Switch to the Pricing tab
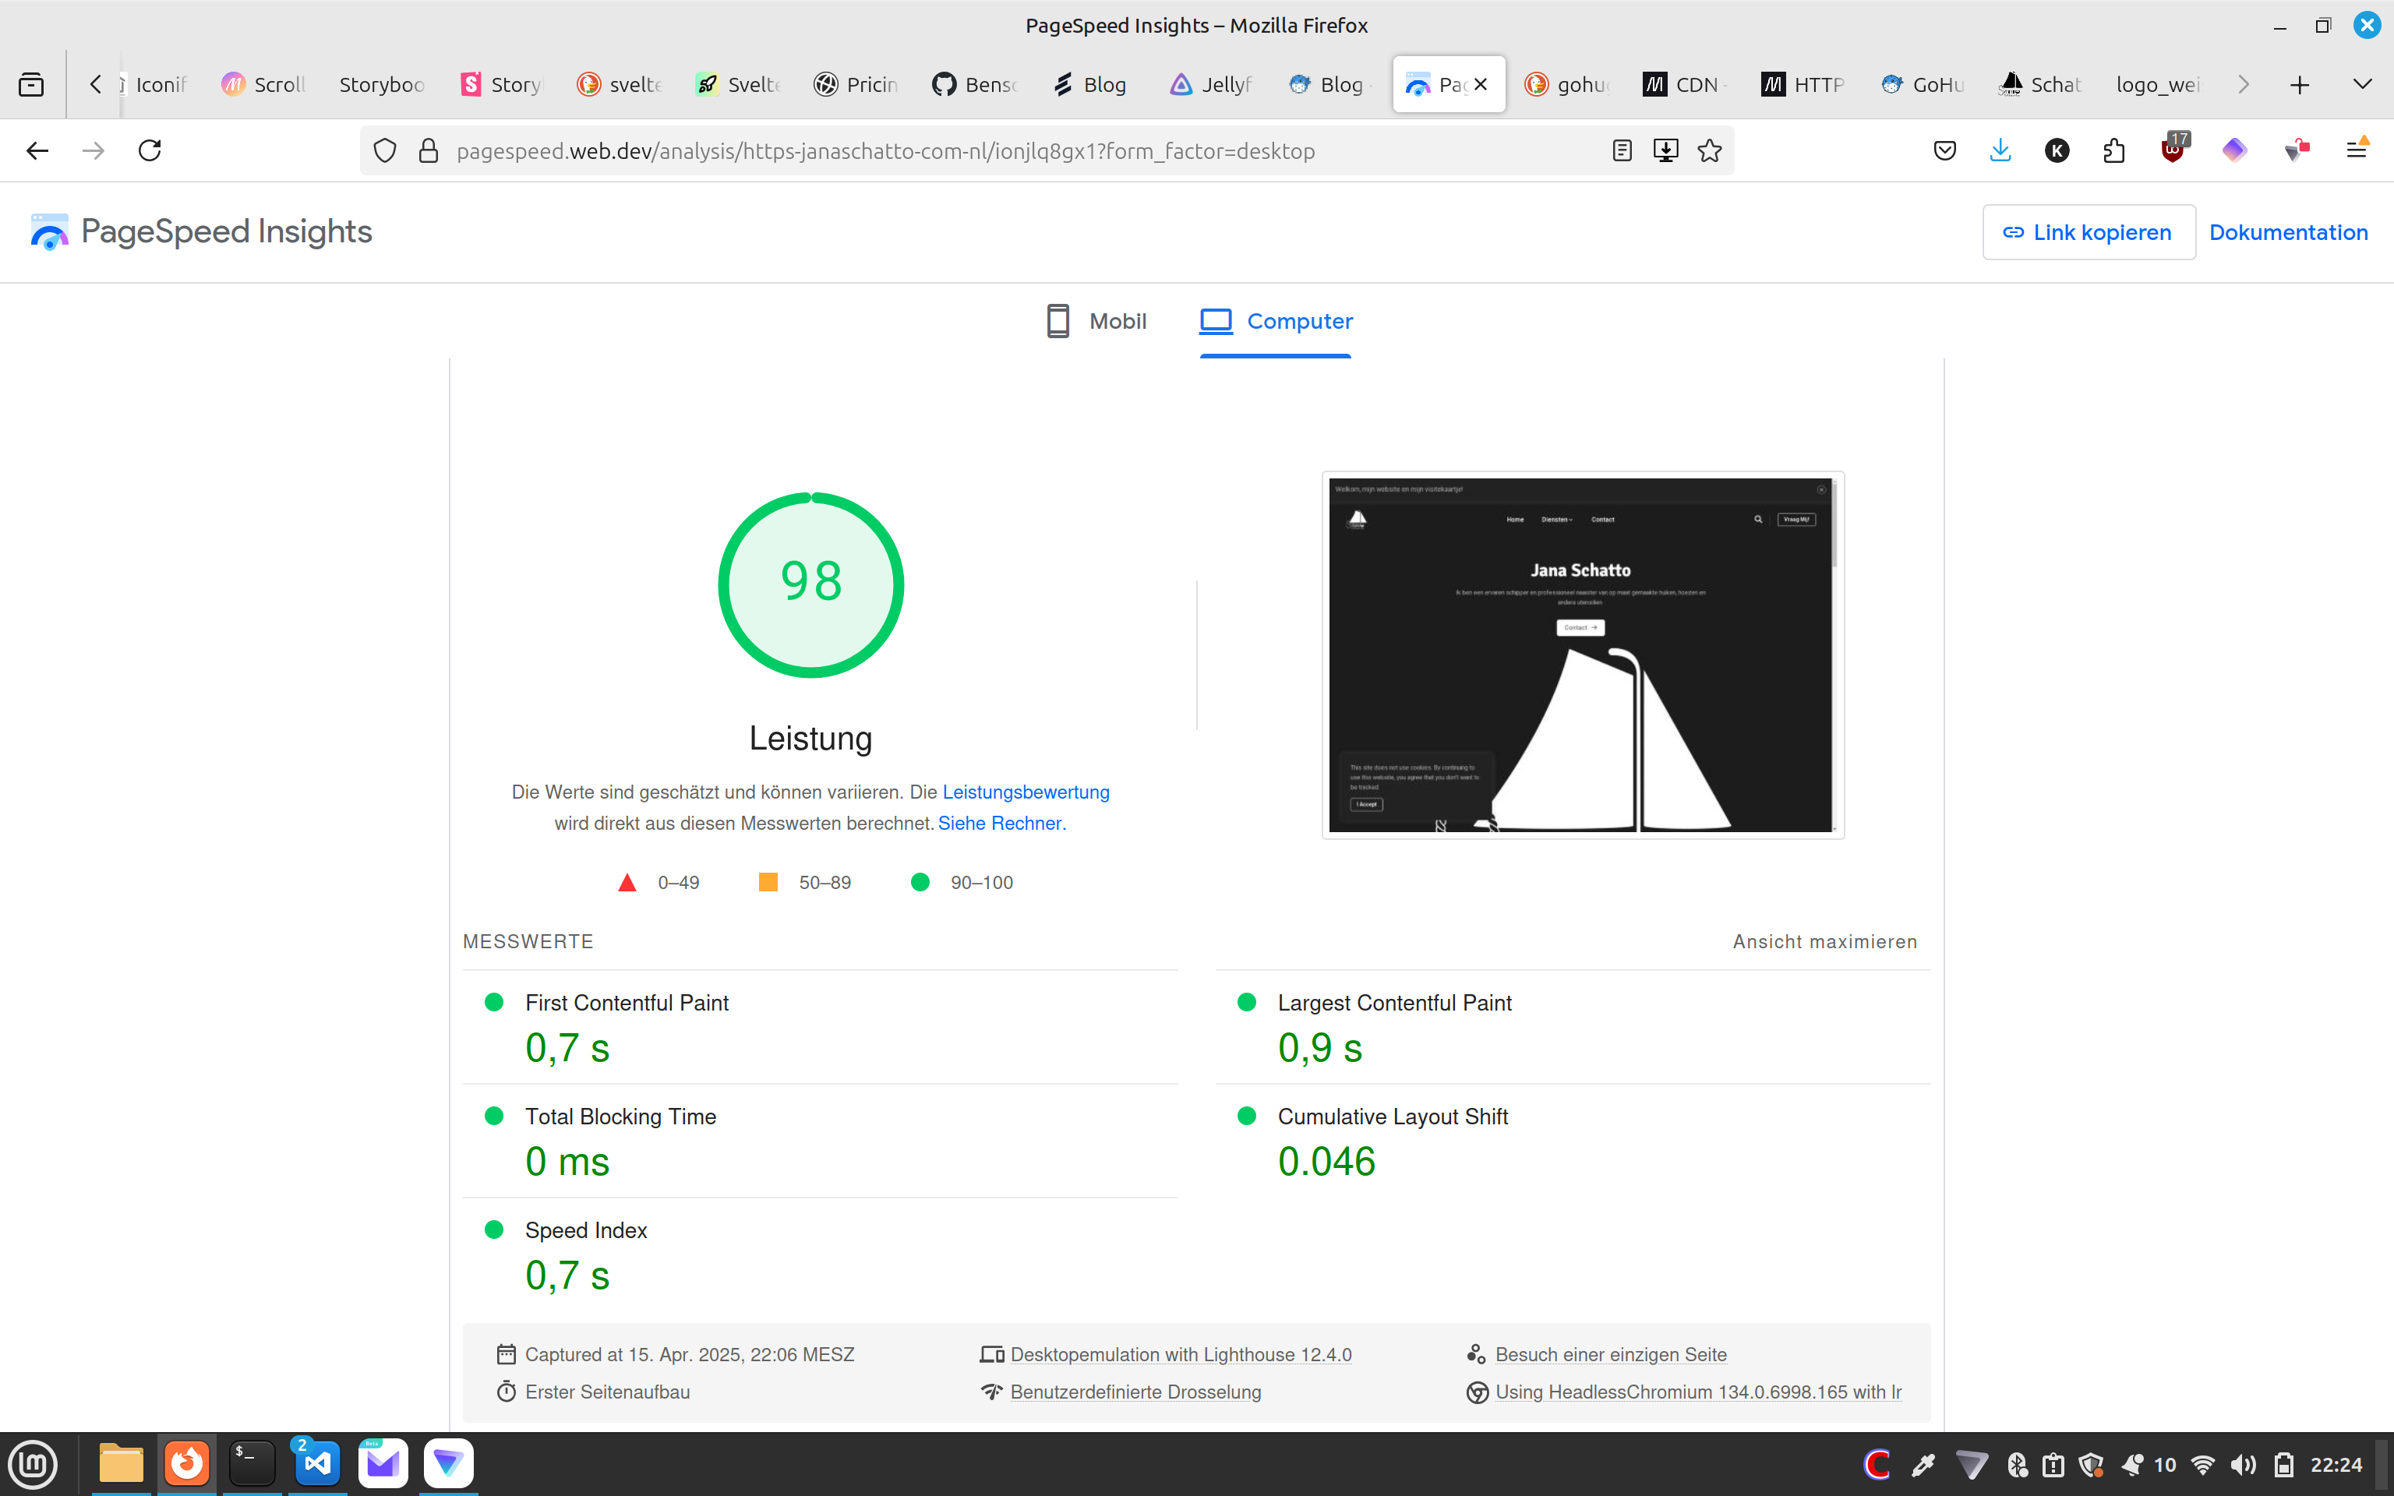This screenshot has height=1496, width=2394. pos(856,85)
